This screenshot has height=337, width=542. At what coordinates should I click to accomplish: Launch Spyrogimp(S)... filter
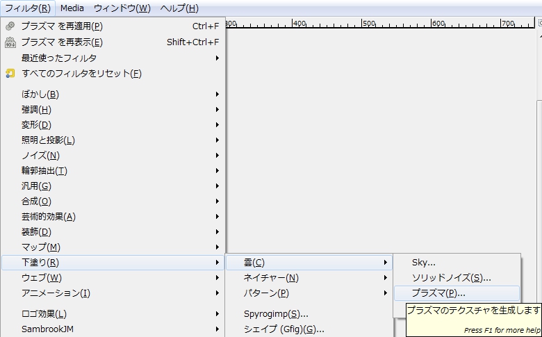coord(309,314)
